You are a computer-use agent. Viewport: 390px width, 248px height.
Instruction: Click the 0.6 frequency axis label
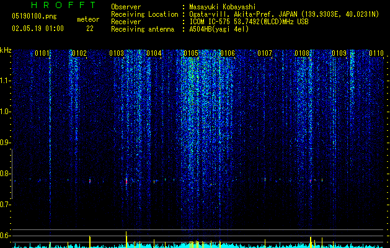[x=5, y=236]
